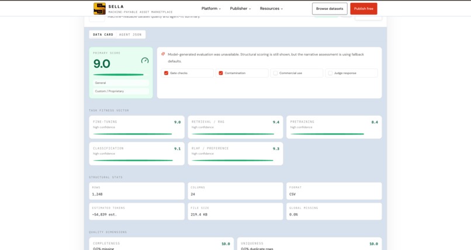471x250 pixels.
Task: Enable the Judge response checkbox
Action: click(x=330, y=73)
